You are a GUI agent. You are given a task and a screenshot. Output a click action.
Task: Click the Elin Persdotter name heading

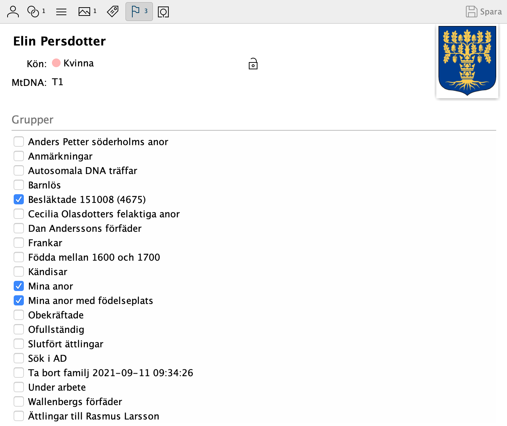coord(59,42)
